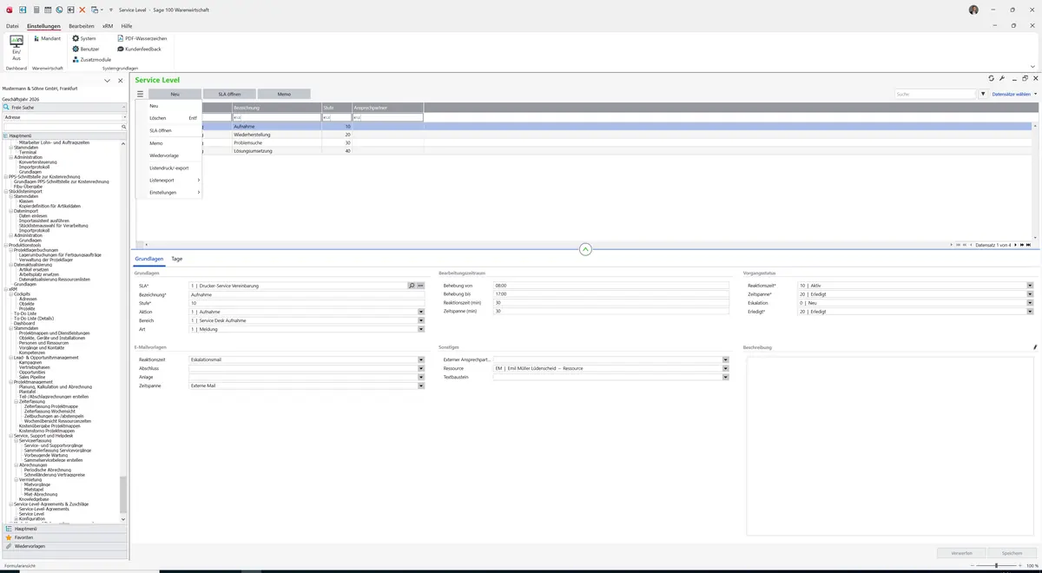Click the wrench settings icon in Service Level header
Image resolution: width=1042 pixels, height=573 pixels.
click(x=1002, y=79)
